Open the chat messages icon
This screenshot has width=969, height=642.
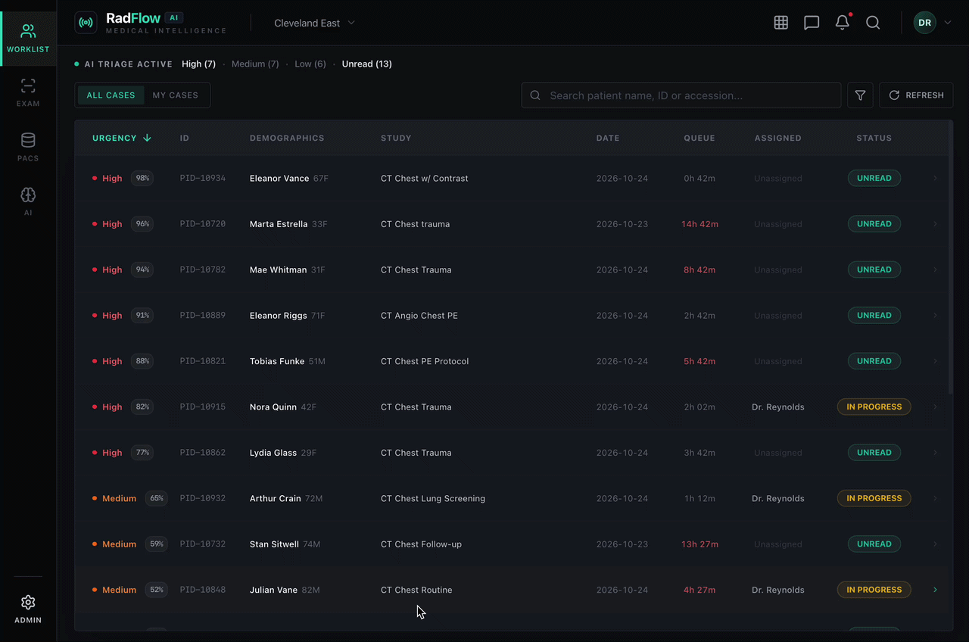tap(812, 23)
